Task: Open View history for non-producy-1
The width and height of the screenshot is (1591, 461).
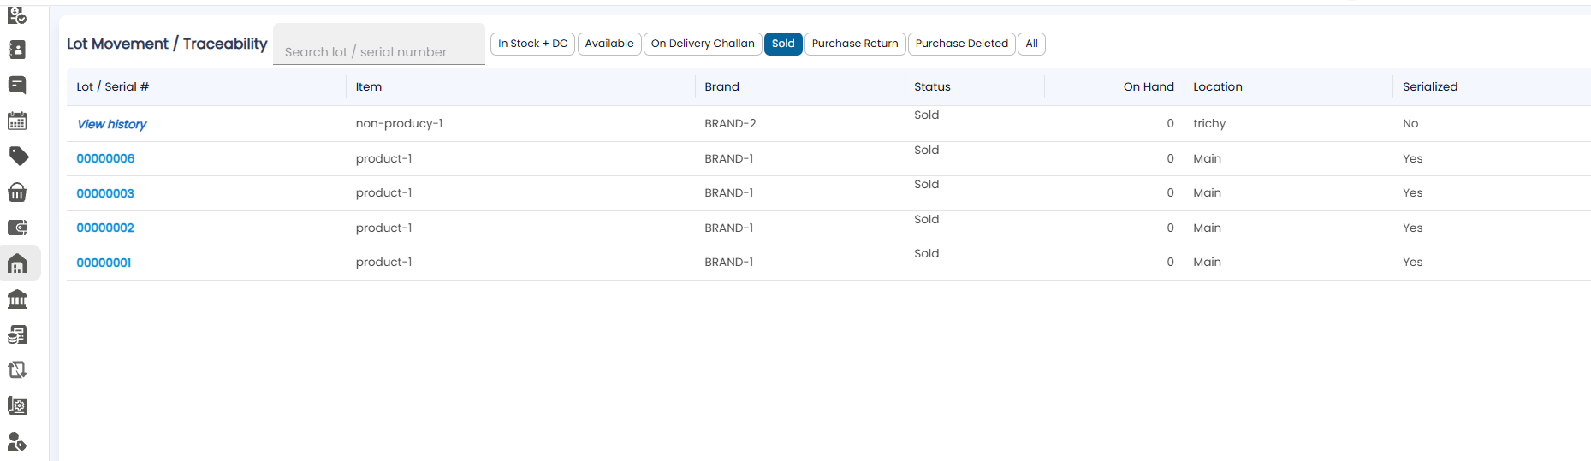Action: click(x=112, y=124)
